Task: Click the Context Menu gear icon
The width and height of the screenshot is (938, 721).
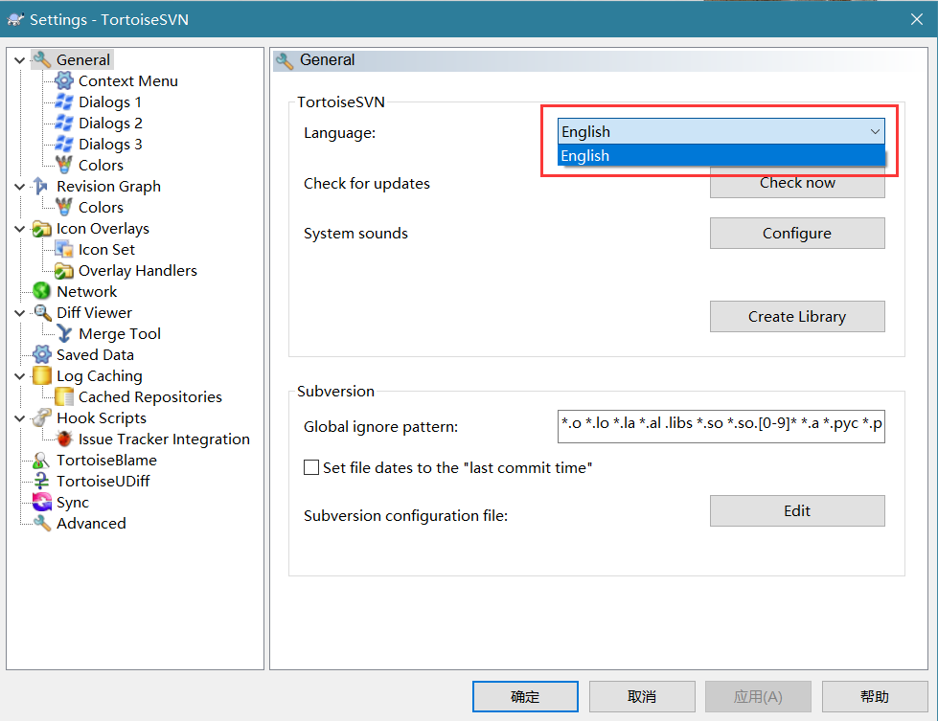Action: pos(64,80)
